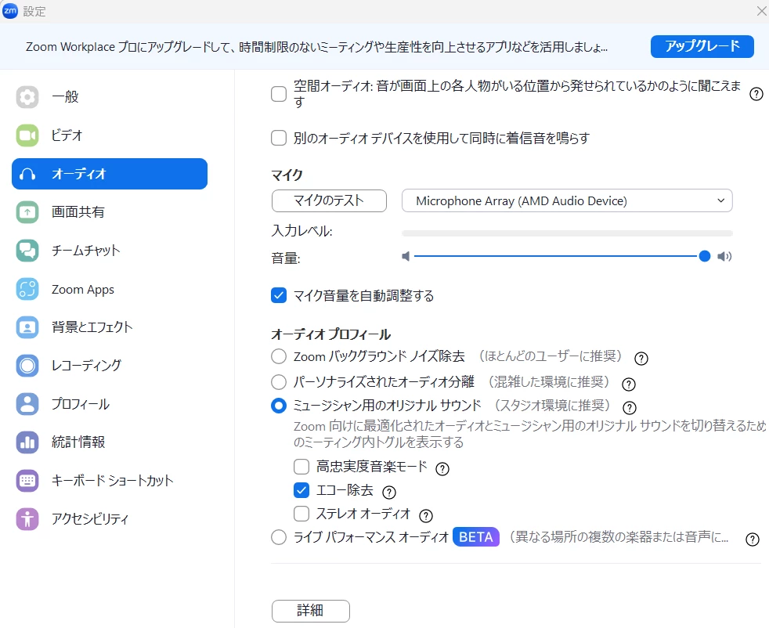The height and width of the screenshot is (628, 769).
Task: Click the プロフィール person icon
Action: pyautogui.click(x=27, y=404)
